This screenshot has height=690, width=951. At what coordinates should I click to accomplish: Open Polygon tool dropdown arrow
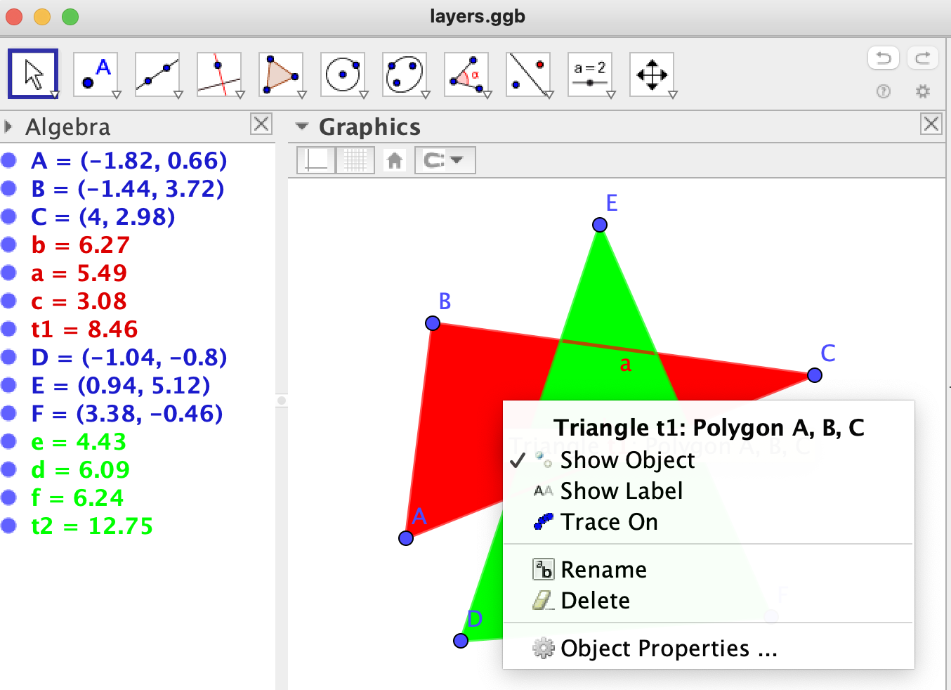pyautogui.click(x=302, y=94)
